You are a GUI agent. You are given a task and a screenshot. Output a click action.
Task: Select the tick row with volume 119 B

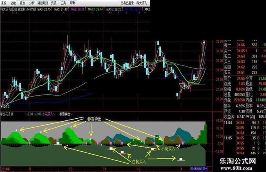[245, 128]
